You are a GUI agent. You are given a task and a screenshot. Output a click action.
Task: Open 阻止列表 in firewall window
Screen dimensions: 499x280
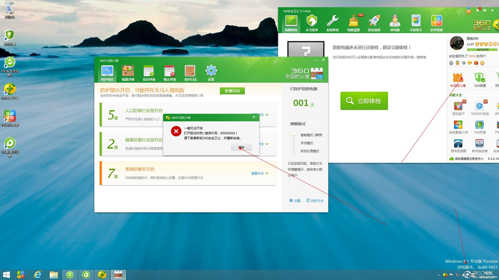(x=170, y=73)
